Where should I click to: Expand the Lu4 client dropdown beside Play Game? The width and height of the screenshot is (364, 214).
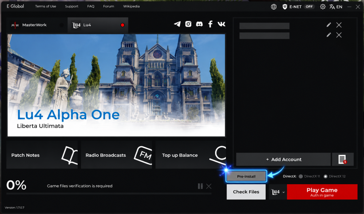click(278, 192)
